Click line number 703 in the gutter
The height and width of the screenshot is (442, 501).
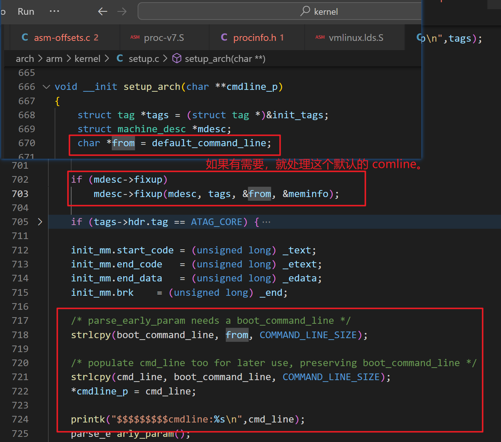coord(20,194)
